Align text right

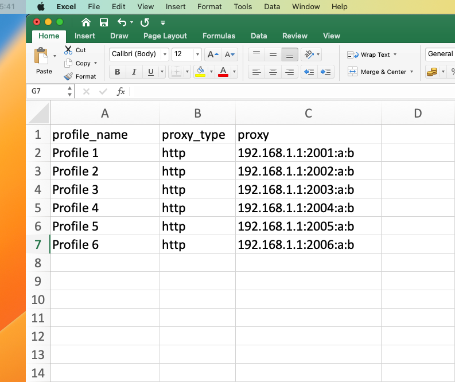[290, 72]
